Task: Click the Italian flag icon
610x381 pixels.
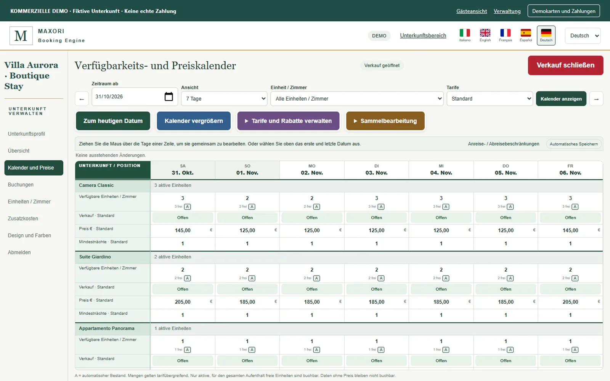Action: tap(465, 33)
